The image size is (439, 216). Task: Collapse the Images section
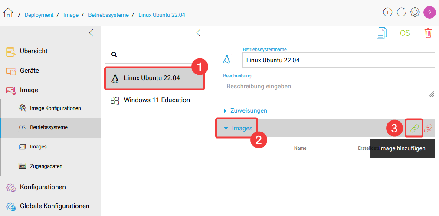tap(238, 128)
